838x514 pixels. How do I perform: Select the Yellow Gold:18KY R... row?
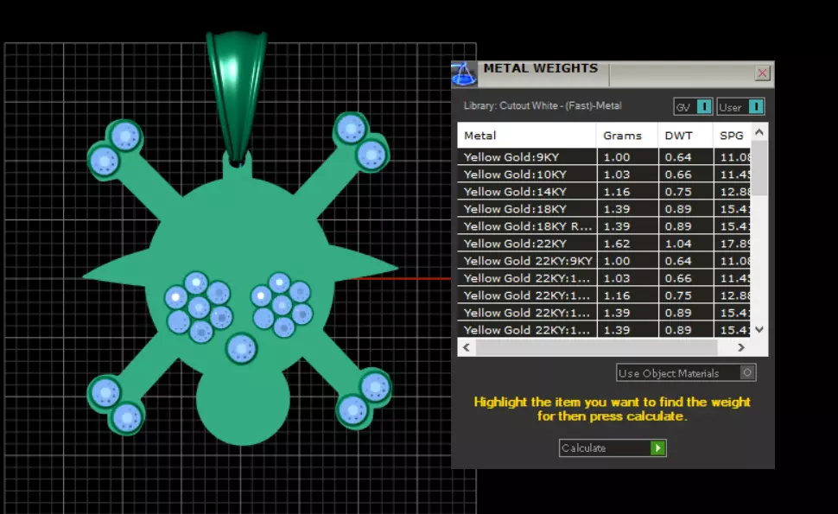pyautogui.click(x=604, y=226)
